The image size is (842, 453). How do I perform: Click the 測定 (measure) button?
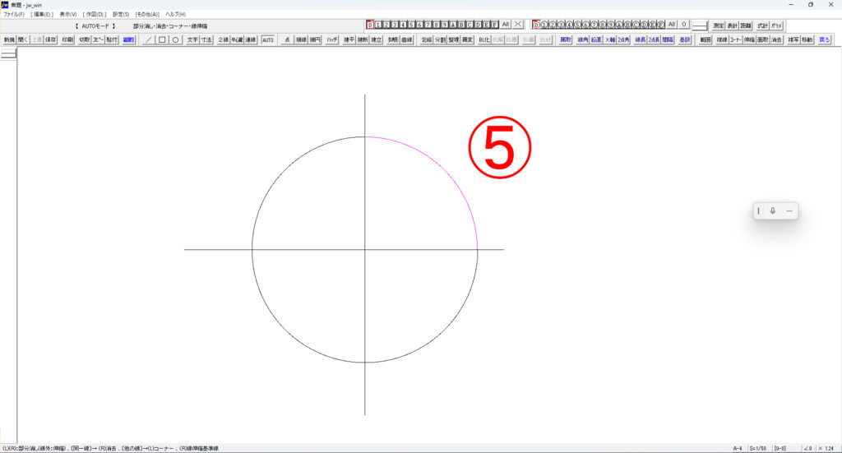(x=719, y=25)
